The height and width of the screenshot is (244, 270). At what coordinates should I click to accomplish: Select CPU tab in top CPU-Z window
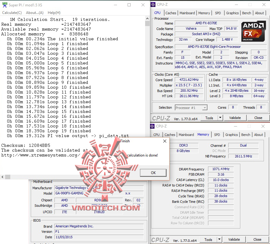[158, 13]
